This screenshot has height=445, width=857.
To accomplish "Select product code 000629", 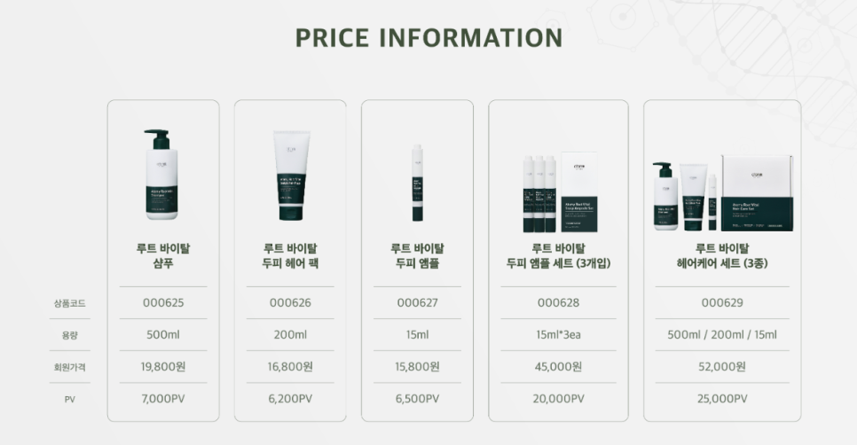I will [x=722, y=302].
